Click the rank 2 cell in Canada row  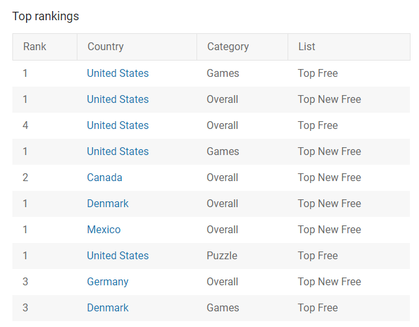(25, 178)
